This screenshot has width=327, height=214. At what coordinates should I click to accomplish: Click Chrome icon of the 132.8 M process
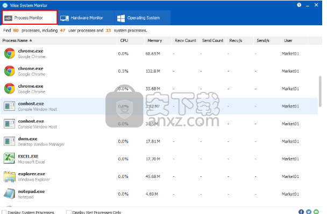pyautogui.click(x=10, y=71)
